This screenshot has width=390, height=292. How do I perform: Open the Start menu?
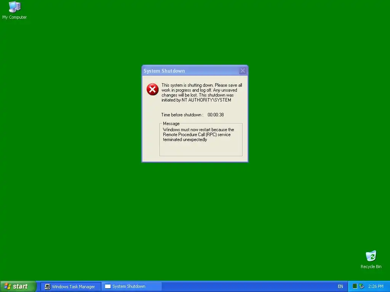click(18, 286)
